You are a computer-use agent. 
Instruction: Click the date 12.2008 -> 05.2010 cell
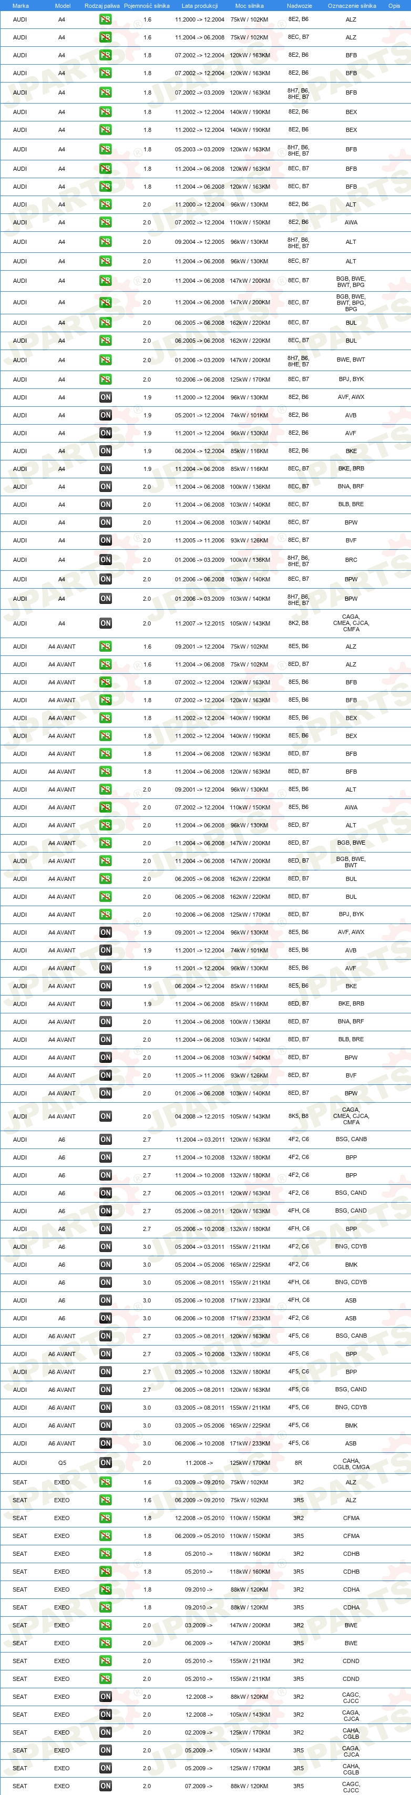(x=200, y=1517)
